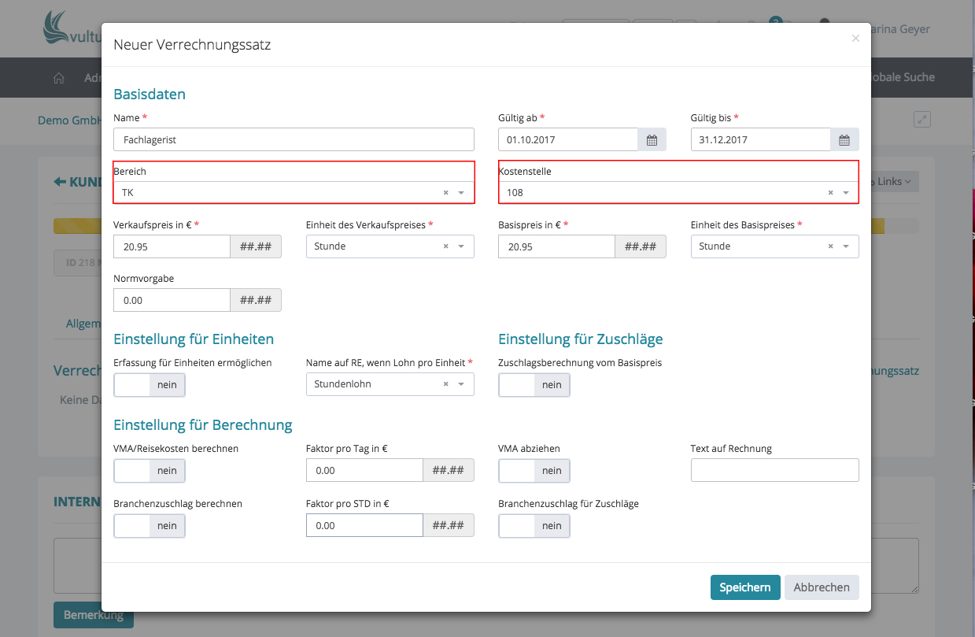Close the Neuer Verrechnungssatz dialog
Viewport: 975px width, 637px height.
point(855,38)
